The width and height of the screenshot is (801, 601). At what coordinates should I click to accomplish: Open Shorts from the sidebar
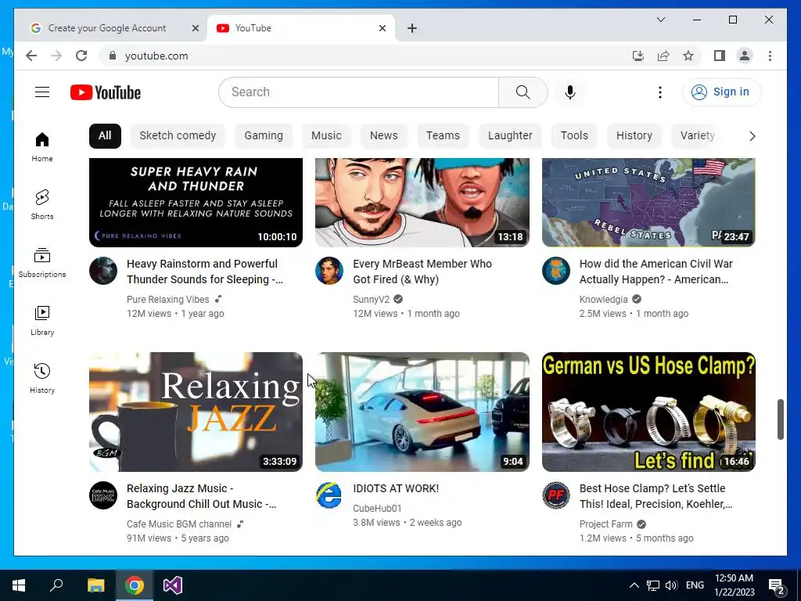click(x=42, y=204)
